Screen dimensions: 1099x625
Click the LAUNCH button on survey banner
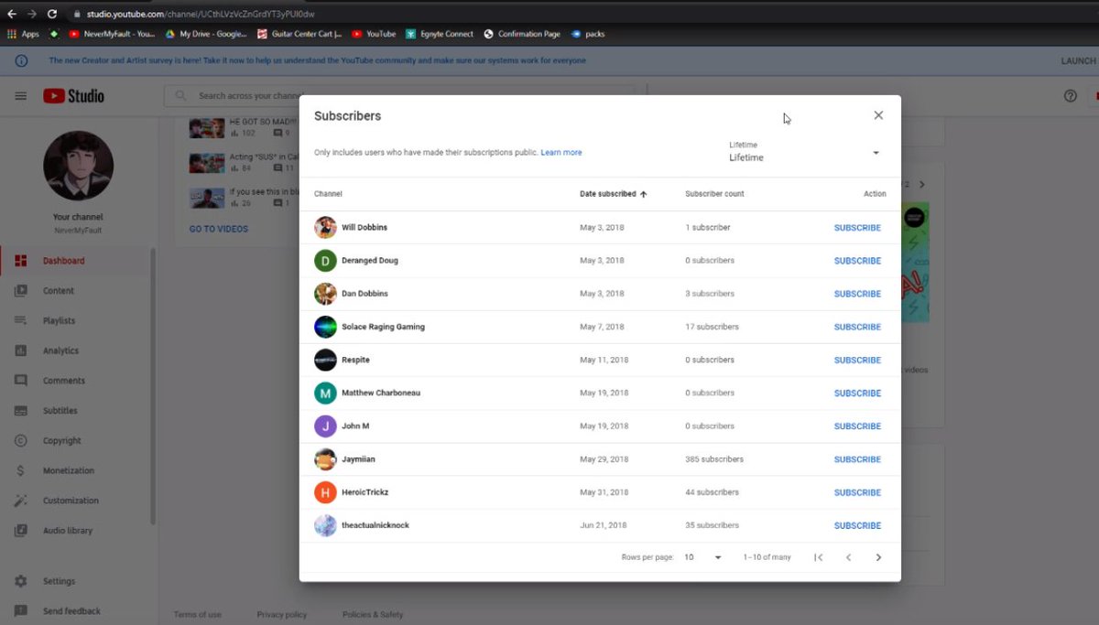coord(1079,61)
